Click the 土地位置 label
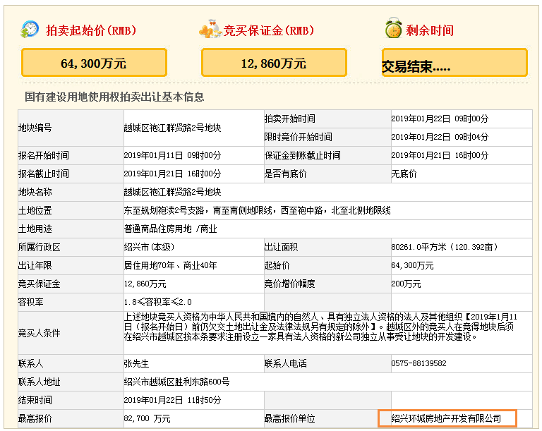Image resolution: width=542 pixels, height=431 pixels. (x=35, y=210)
